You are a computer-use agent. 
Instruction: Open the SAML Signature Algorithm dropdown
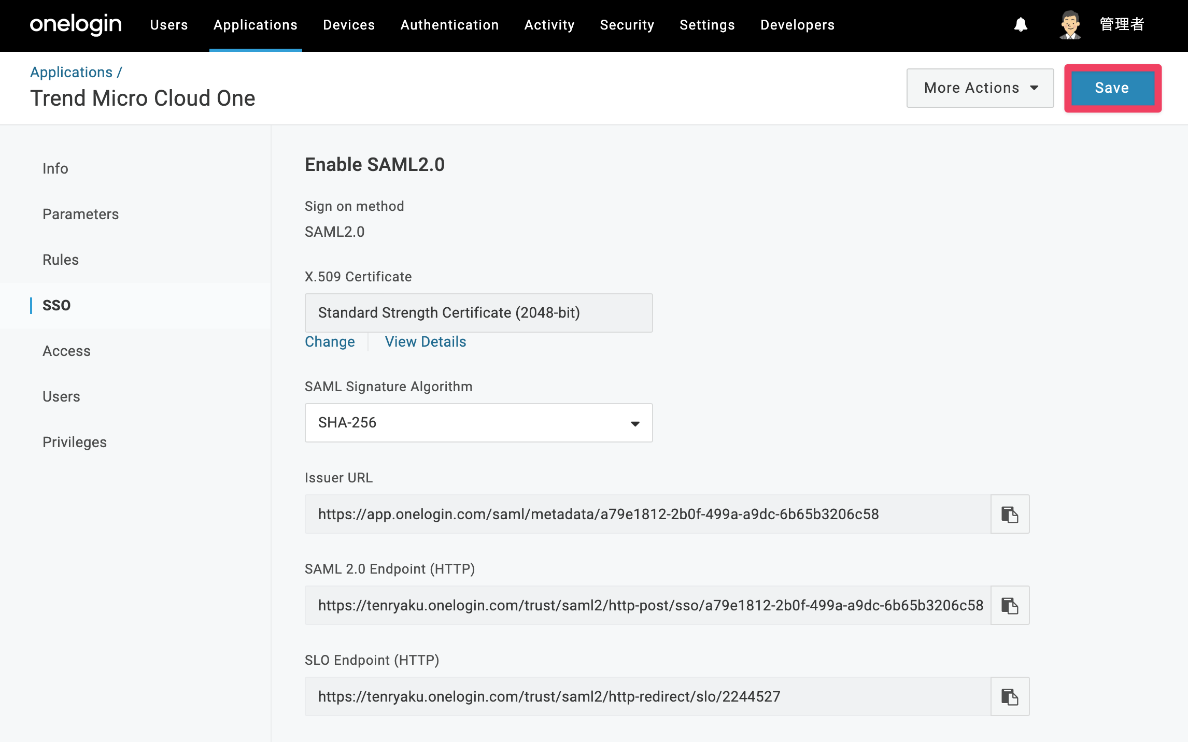[x=478, y=423]
